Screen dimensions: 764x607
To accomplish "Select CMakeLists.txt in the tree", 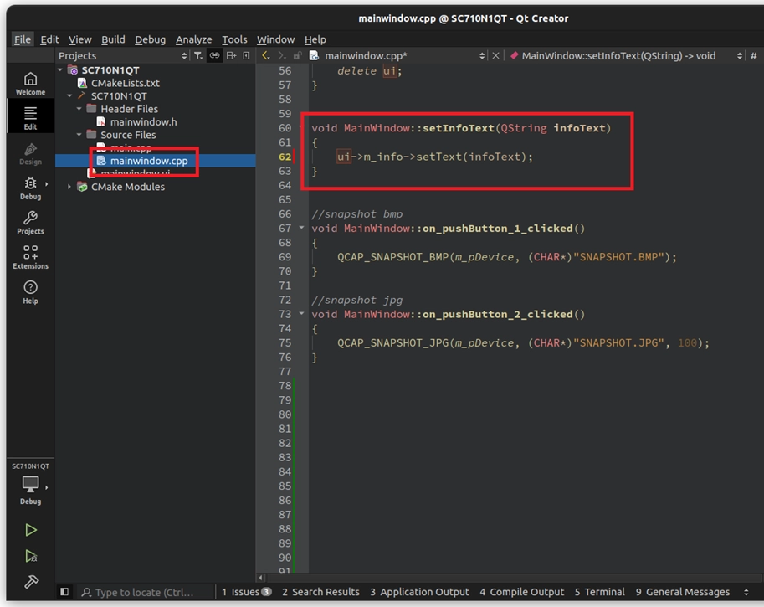I will (x=126, y=83).
